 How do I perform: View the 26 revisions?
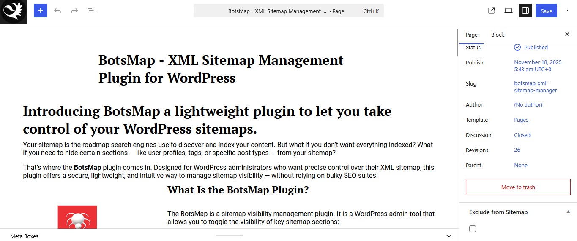tap(517, 150)
